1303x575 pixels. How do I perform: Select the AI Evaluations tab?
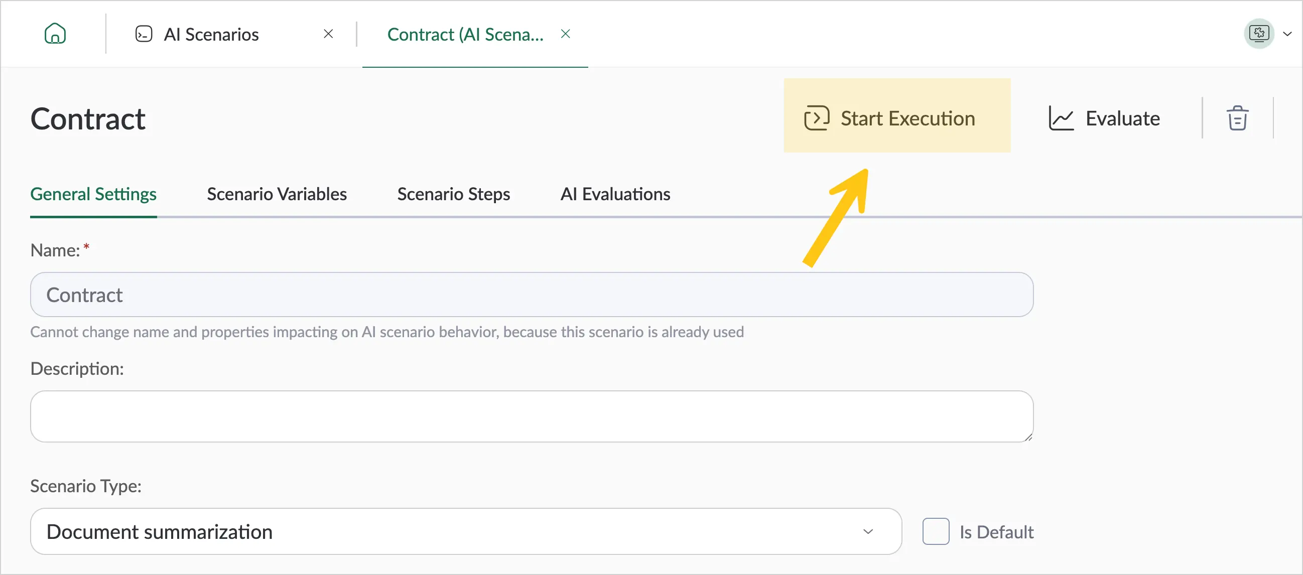pos(615,194)
